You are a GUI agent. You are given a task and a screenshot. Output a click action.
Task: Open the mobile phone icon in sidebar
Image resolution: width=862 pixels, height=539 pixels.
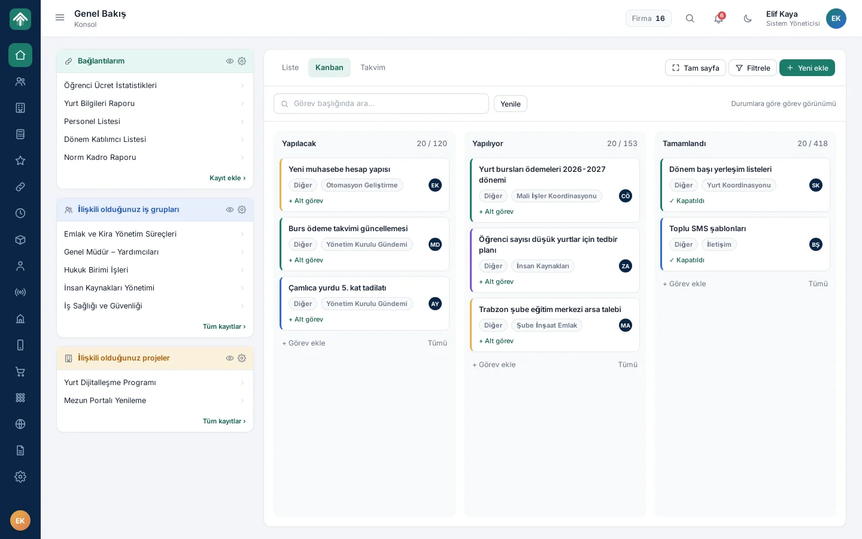click(20, 345)
